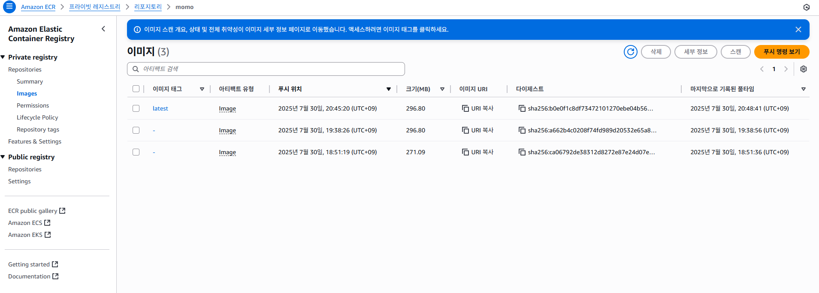Go to Amazon ECR breadcrumb
The image size is (819, 293).
coord(38,7)
